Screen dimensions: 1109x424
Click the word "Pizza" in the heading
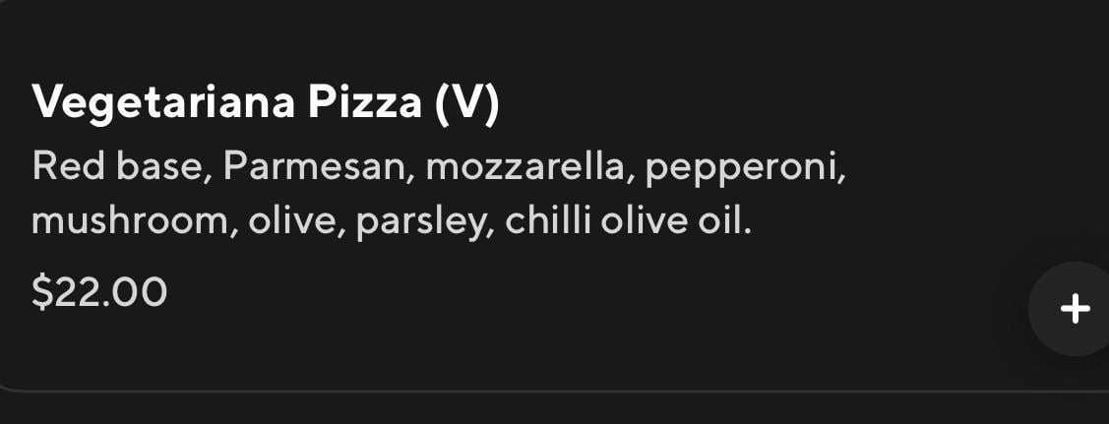point(364,103)
